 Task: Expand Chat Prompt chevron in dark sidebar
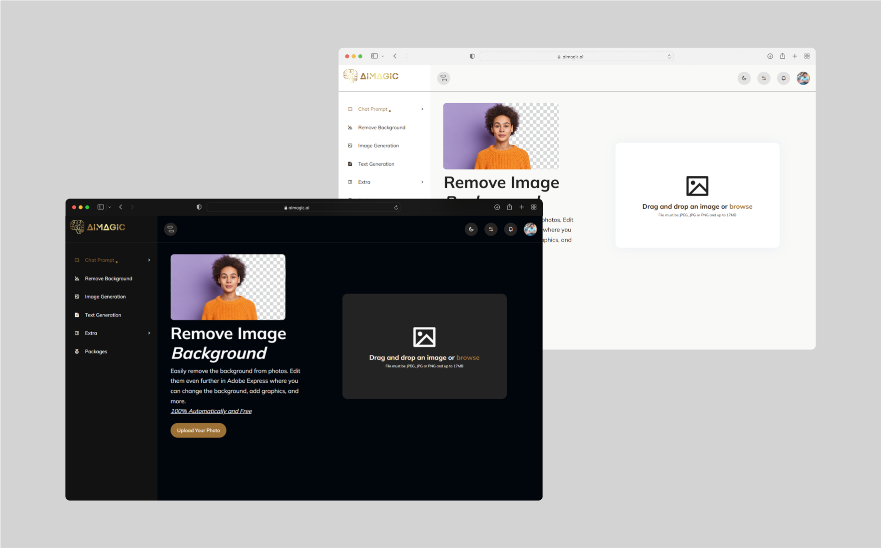(x=149, y=260)
